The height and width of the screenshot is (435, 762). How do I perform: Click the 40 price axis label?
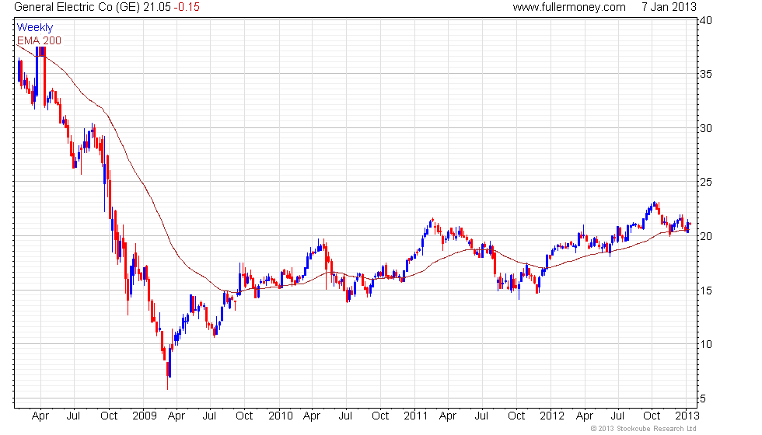tap(706, 20)
